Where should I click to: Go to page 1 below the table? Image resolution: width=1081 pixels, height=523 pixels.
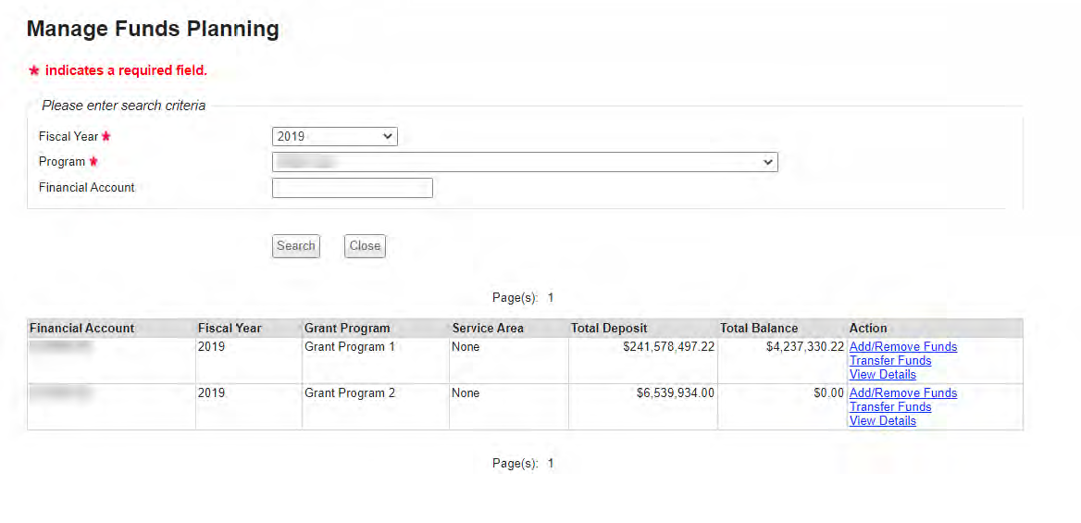tap(551, 464)
